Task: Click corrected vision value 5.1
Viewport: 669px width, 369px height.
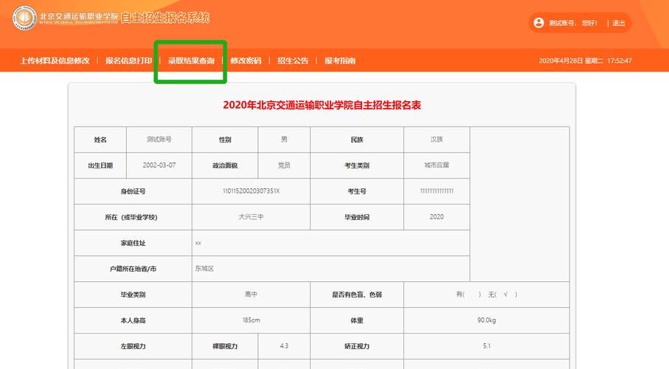Action: point(486,346)
